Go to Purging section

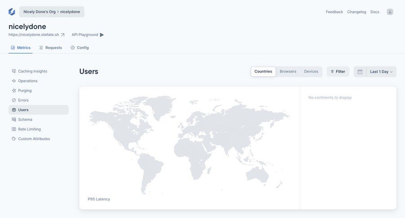(x=39, y=91)
